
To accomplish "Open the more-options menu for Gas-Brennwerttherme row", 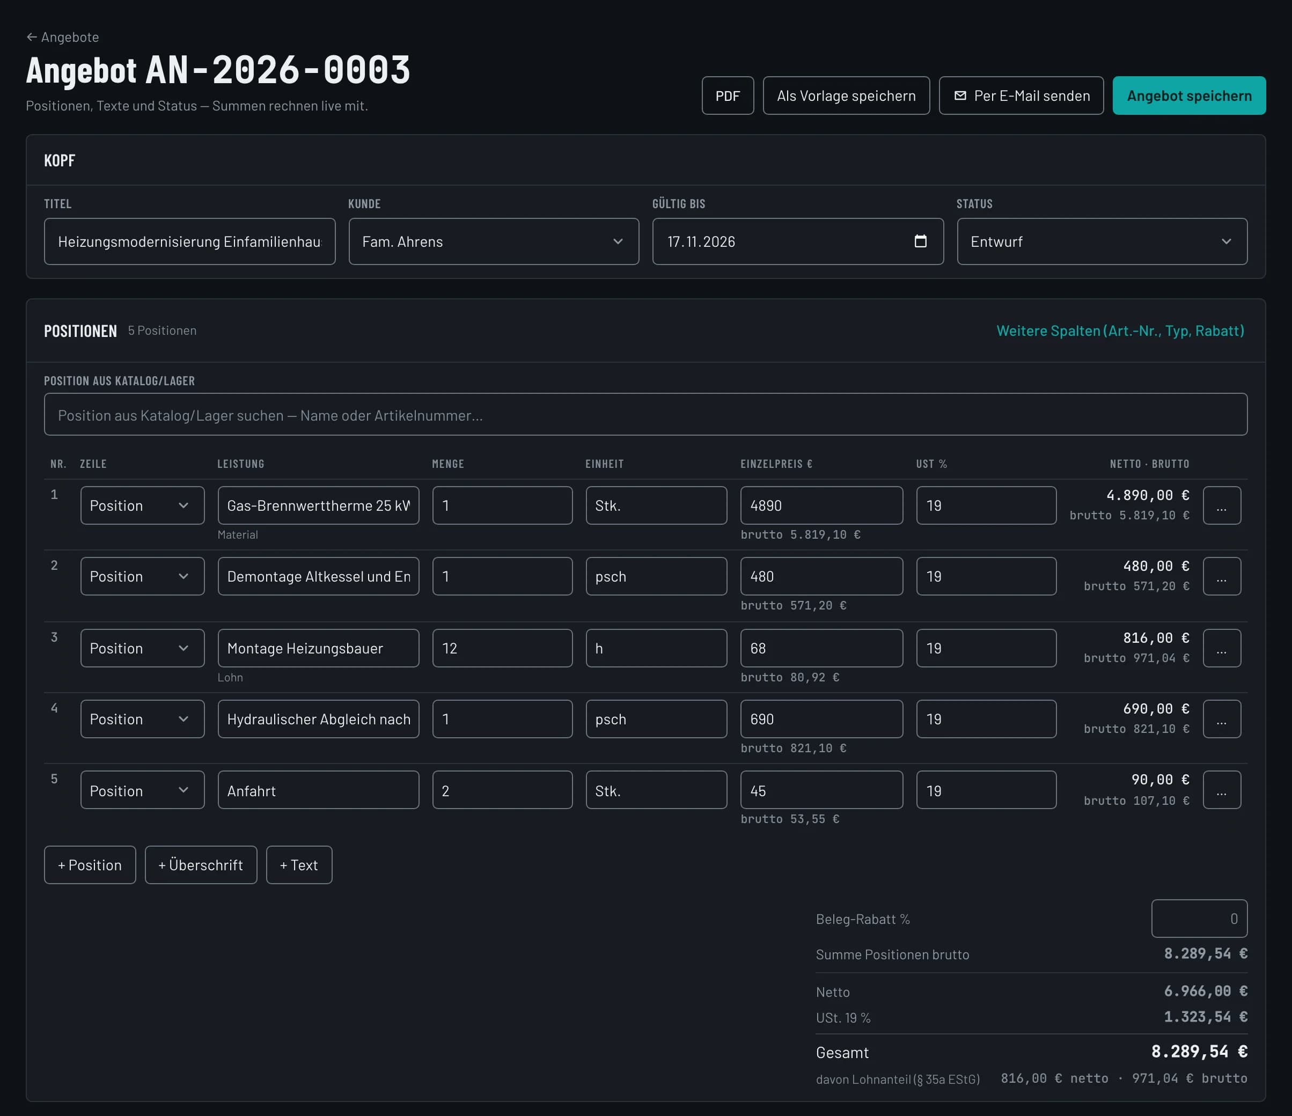I will click(1222, 505).
